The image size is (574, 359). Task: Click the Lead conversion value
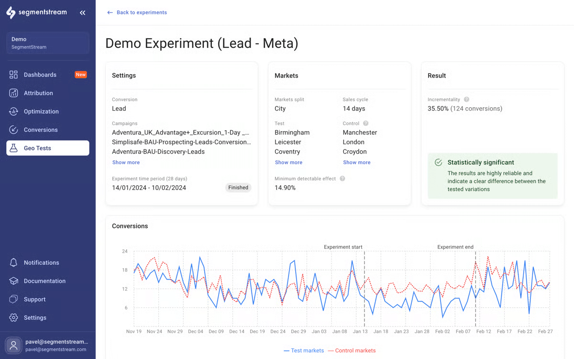pos(119,109)
